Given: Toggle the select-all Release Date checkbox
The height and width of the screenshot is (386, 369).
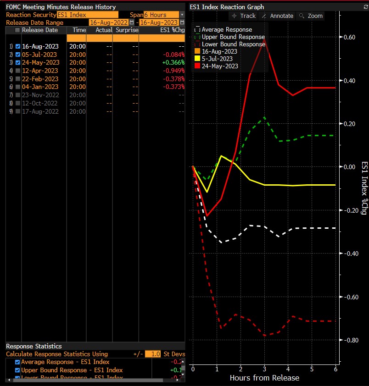Looking at the screenshot, I should (x=18, y=30).
